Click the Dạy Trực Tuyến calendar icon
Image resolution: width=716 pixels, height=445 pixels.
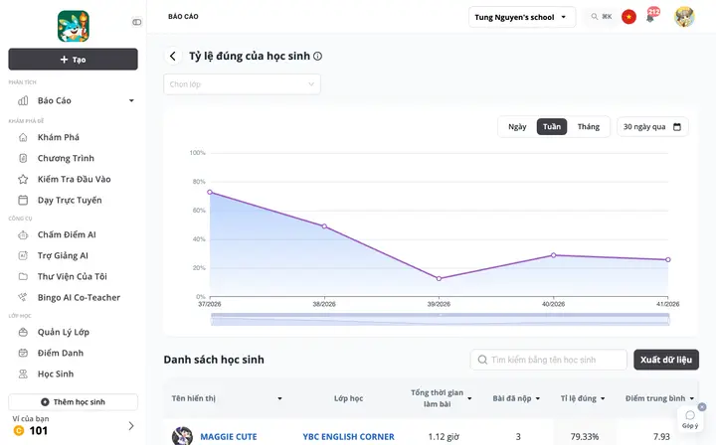pyautogui.click(x=23, y=201)
